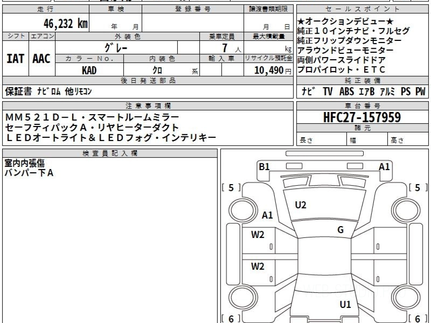This screenshot has width=431, height=323.
Task: Click the 走行 header cell
Action: click(x=45, y=9)
